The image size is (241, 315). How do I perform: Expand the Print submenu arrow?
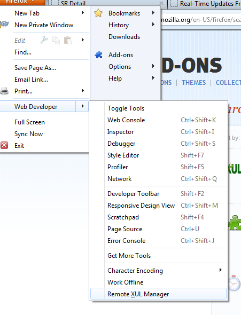click(x=83, y=91)
